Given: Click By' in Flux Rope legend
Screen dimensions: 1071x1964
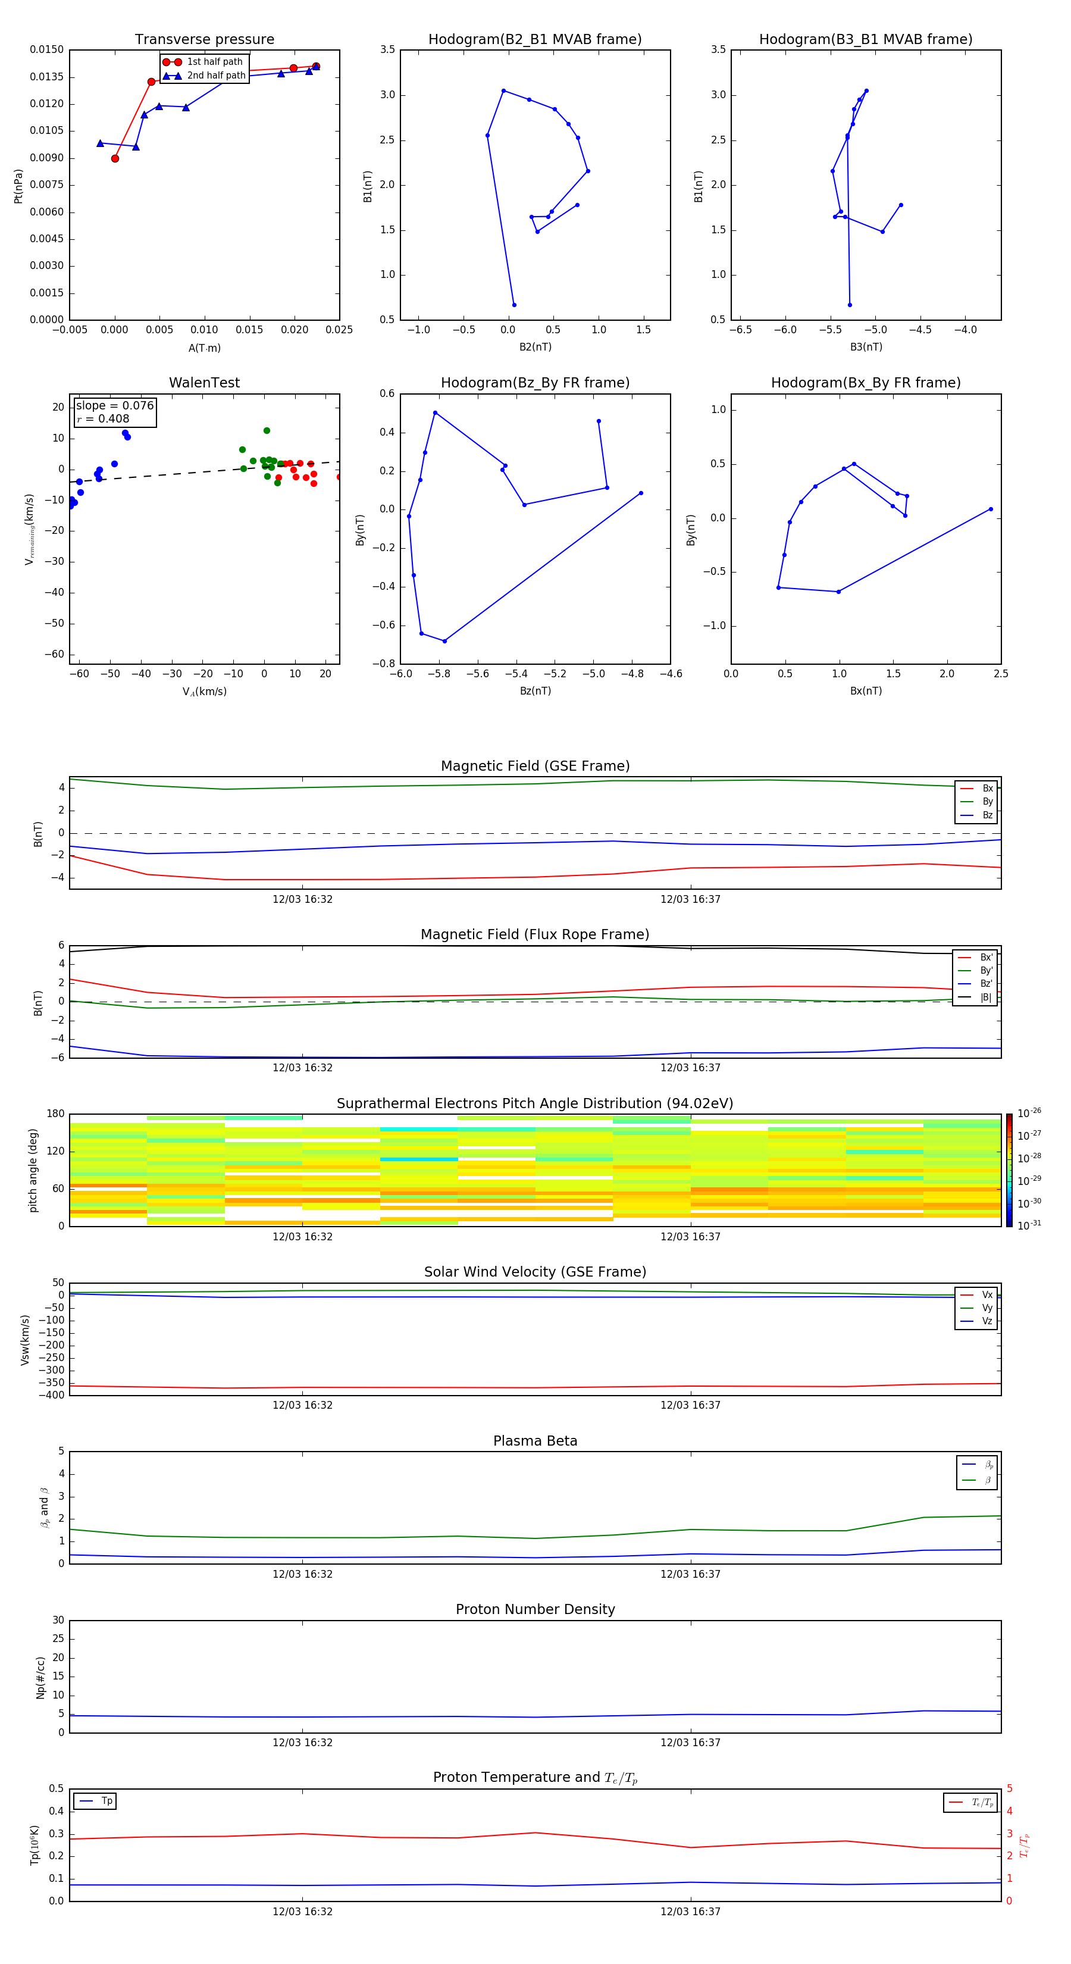Looking at the screenshot, I should (x=975, y=971).
